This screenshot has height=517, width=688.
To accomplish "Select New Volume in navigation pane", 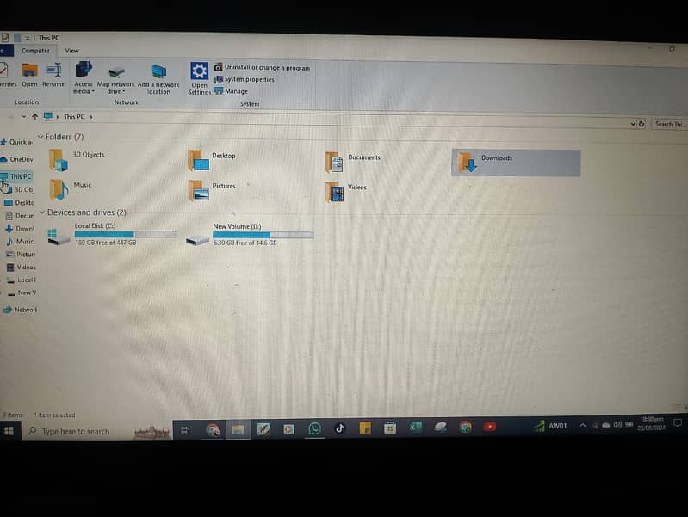I will point(22,292).
